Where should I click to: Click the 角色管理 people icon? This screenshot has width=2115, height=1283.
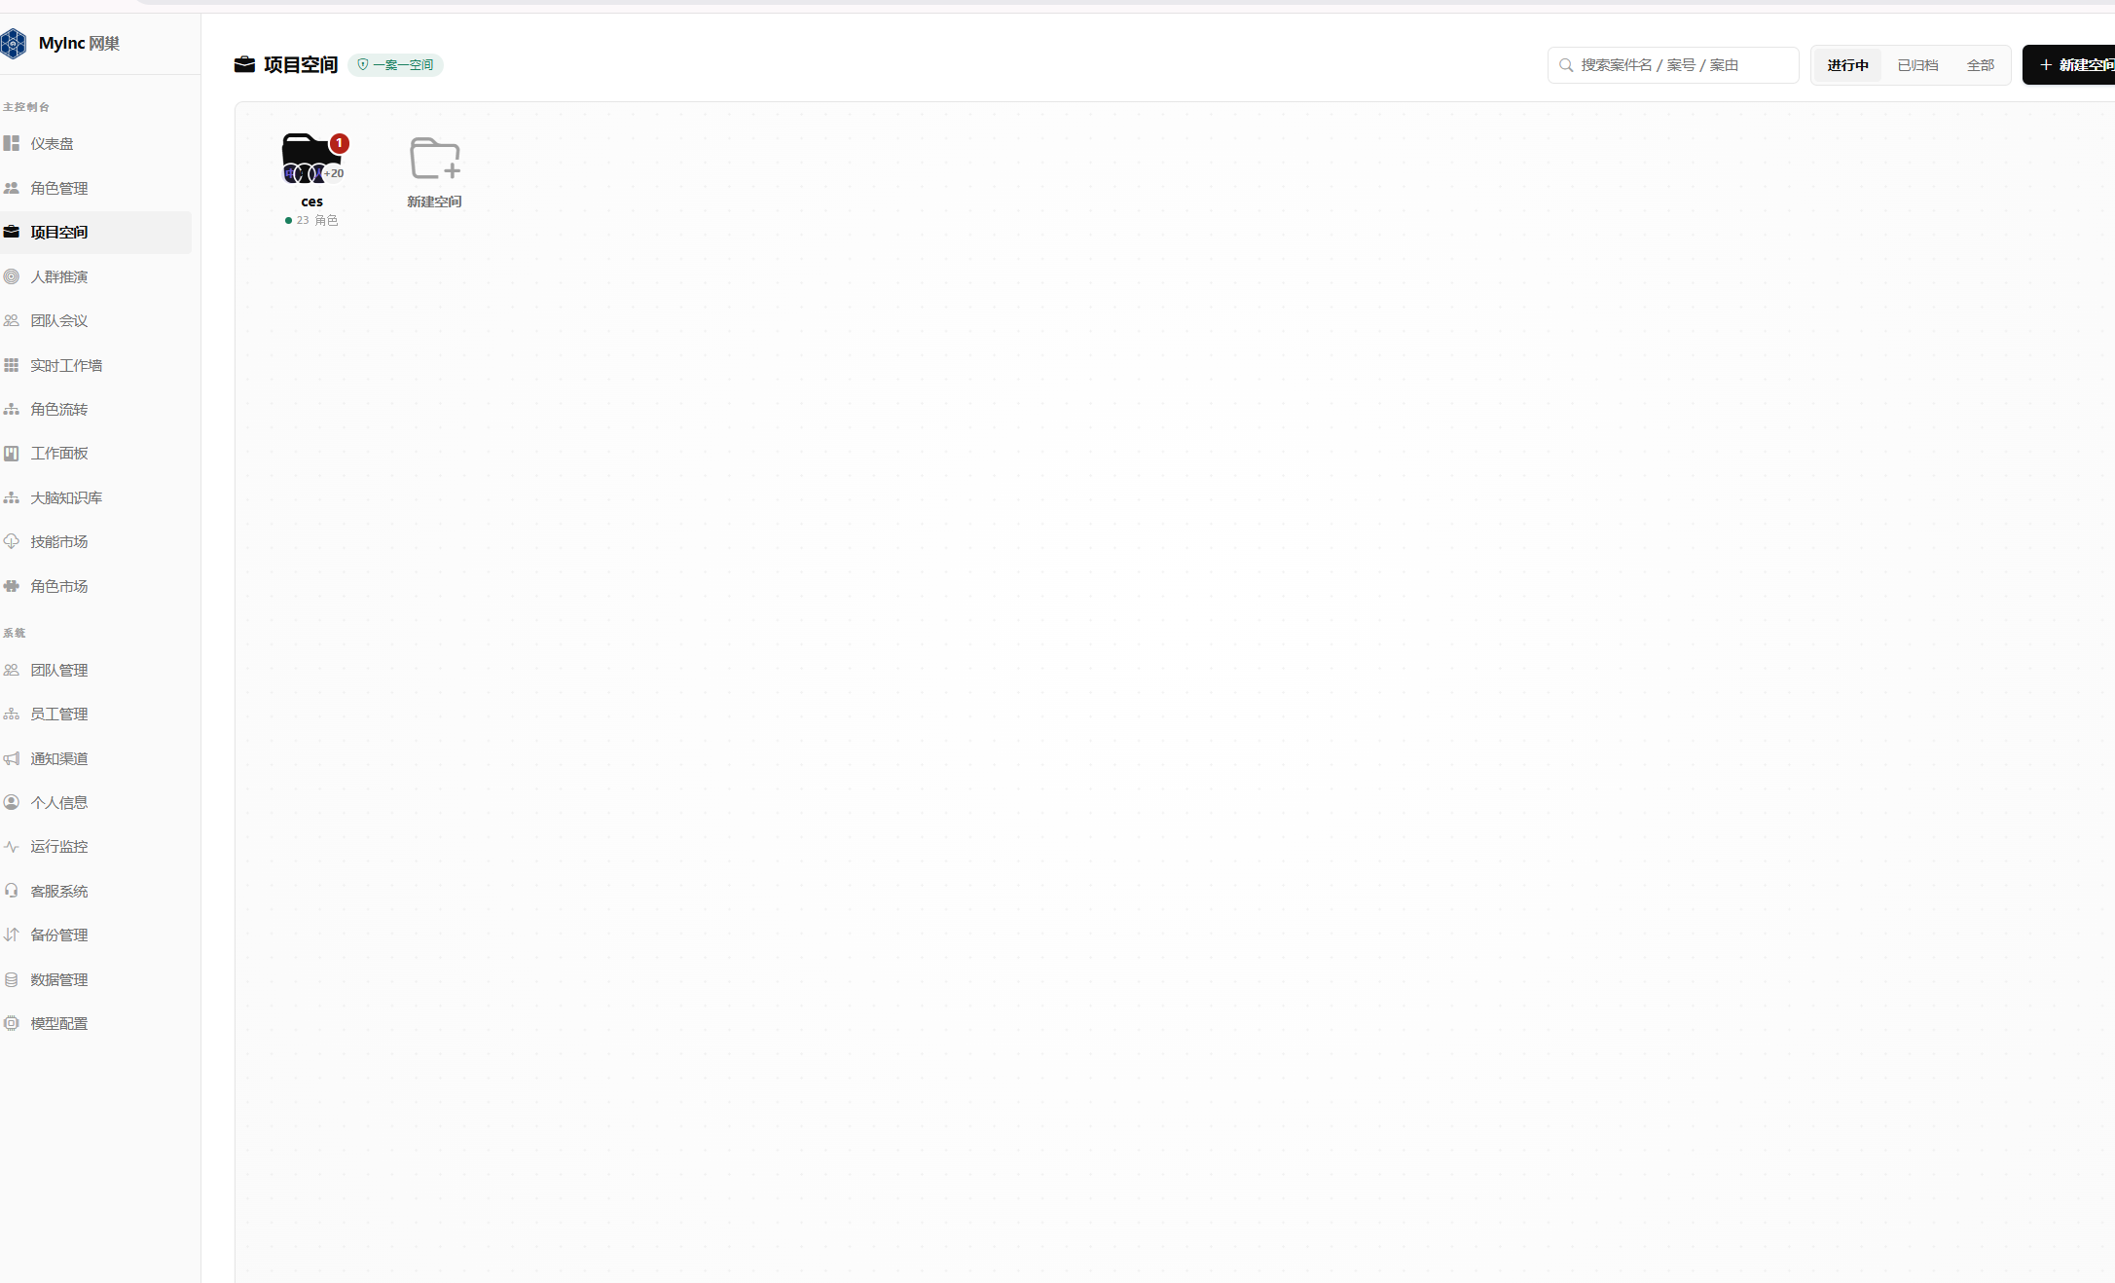[x=12, y=188]
